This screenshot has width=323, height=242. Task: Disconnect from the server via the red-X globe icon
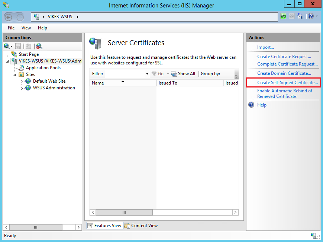click(39, 46)
